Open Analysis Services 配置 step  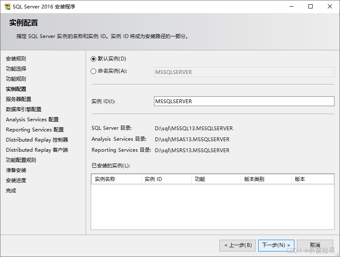[x=32, y=120]
